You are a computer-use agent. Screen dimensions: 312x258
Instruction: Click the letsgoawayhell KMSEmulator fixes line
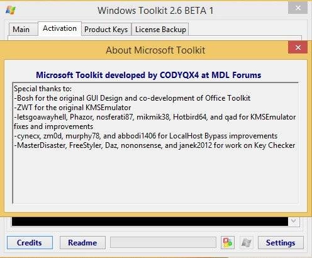pos(155,121)
